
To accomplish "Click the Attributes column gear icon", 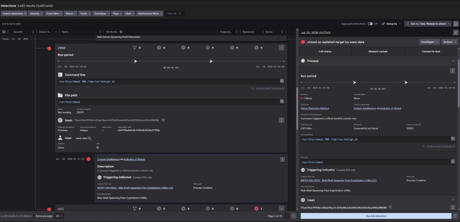I will point(121,32).
